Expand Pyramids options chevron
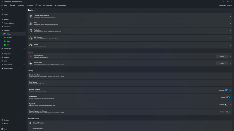Viewport: 234px width, 131px height. (230, 105)
